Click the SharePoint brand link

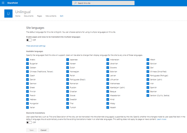[x=13, y=3]
